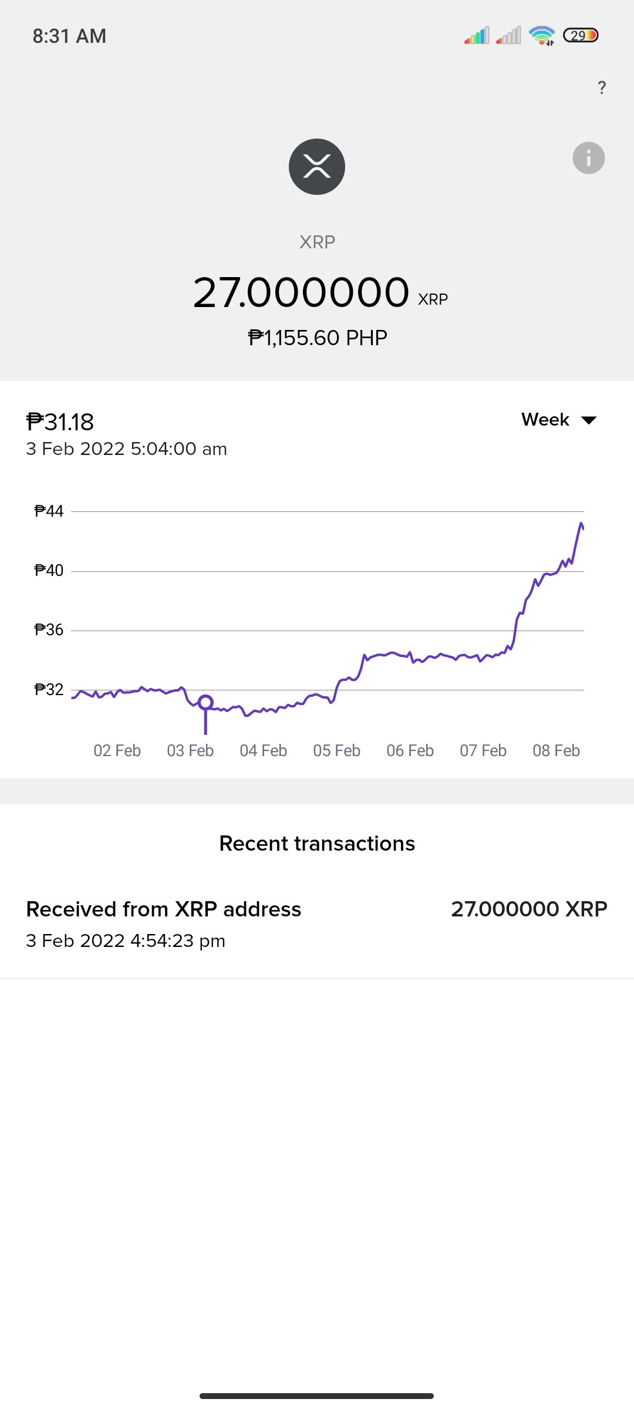Tap the first cellular signal strength icon
634x1409 pixels.
477,36
